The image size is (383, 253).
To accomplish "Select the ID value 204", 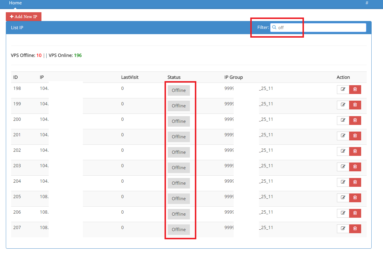I will [x=17, y=181].
